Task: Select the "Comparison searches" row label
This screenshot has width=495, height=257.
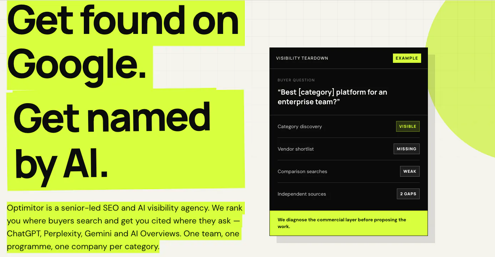Action: tap(302, 171)
